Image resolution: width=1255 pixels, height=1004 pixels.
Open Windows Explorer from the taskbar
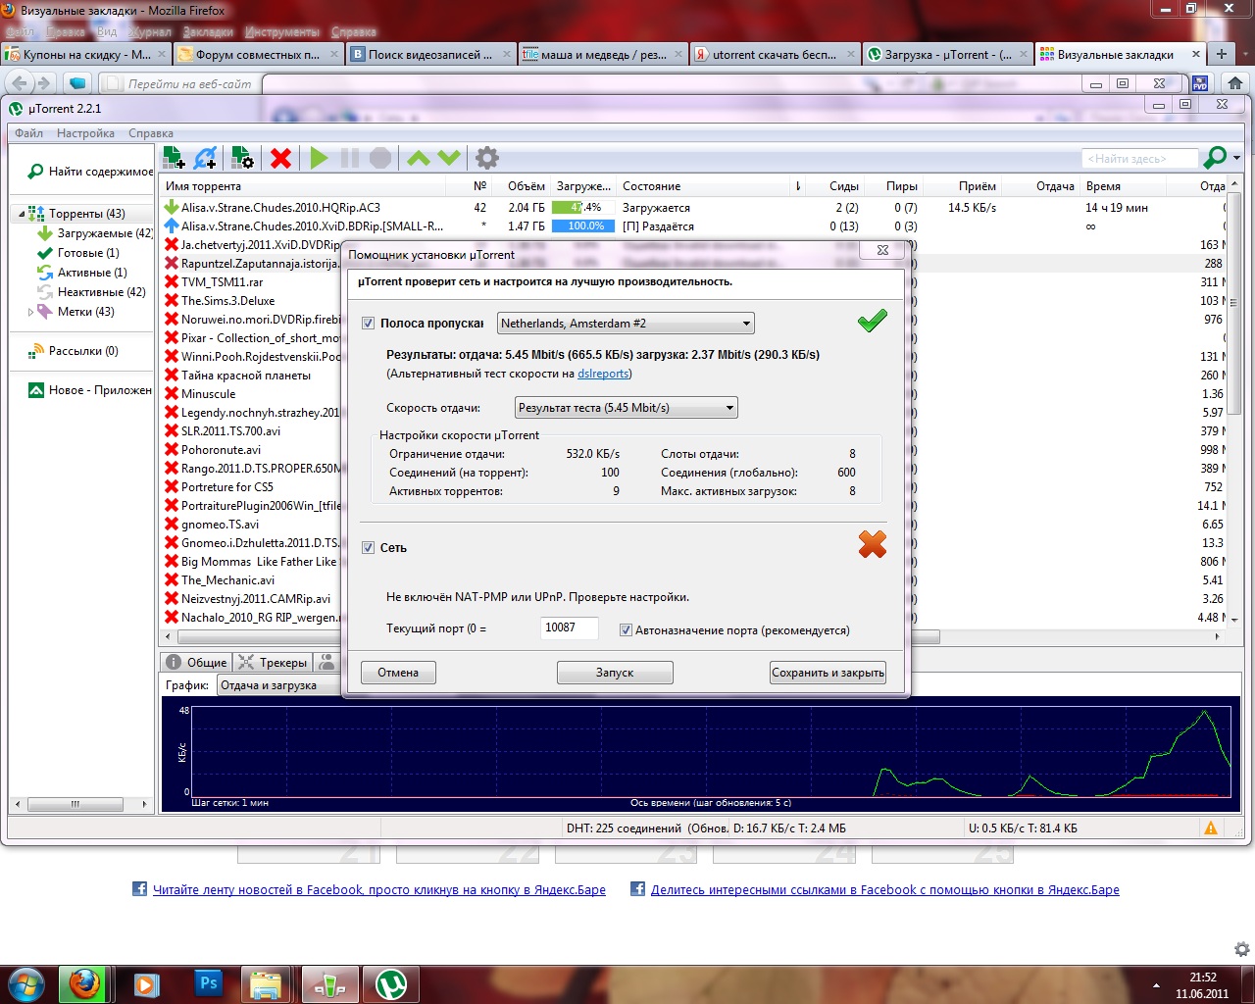pos(267,983)
